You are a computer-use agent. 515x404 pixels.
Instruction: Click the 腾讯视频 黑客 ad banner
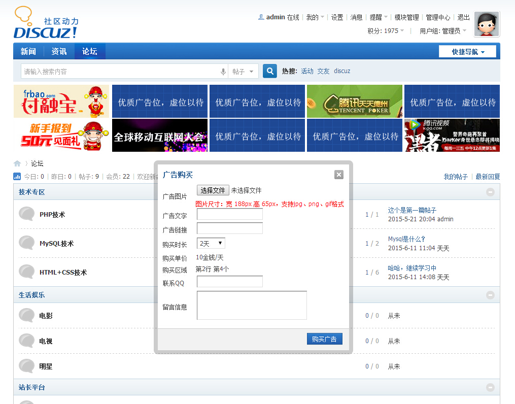point(452,135)
